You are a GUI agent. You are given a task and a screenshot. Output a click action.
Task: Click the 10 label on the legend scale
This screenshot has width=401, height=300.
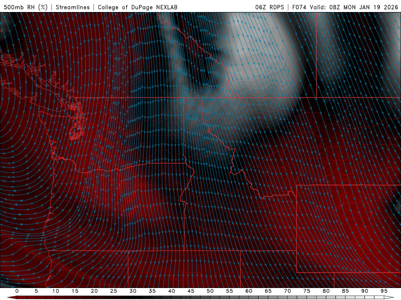pyautogui.click(x=56, y=291)
